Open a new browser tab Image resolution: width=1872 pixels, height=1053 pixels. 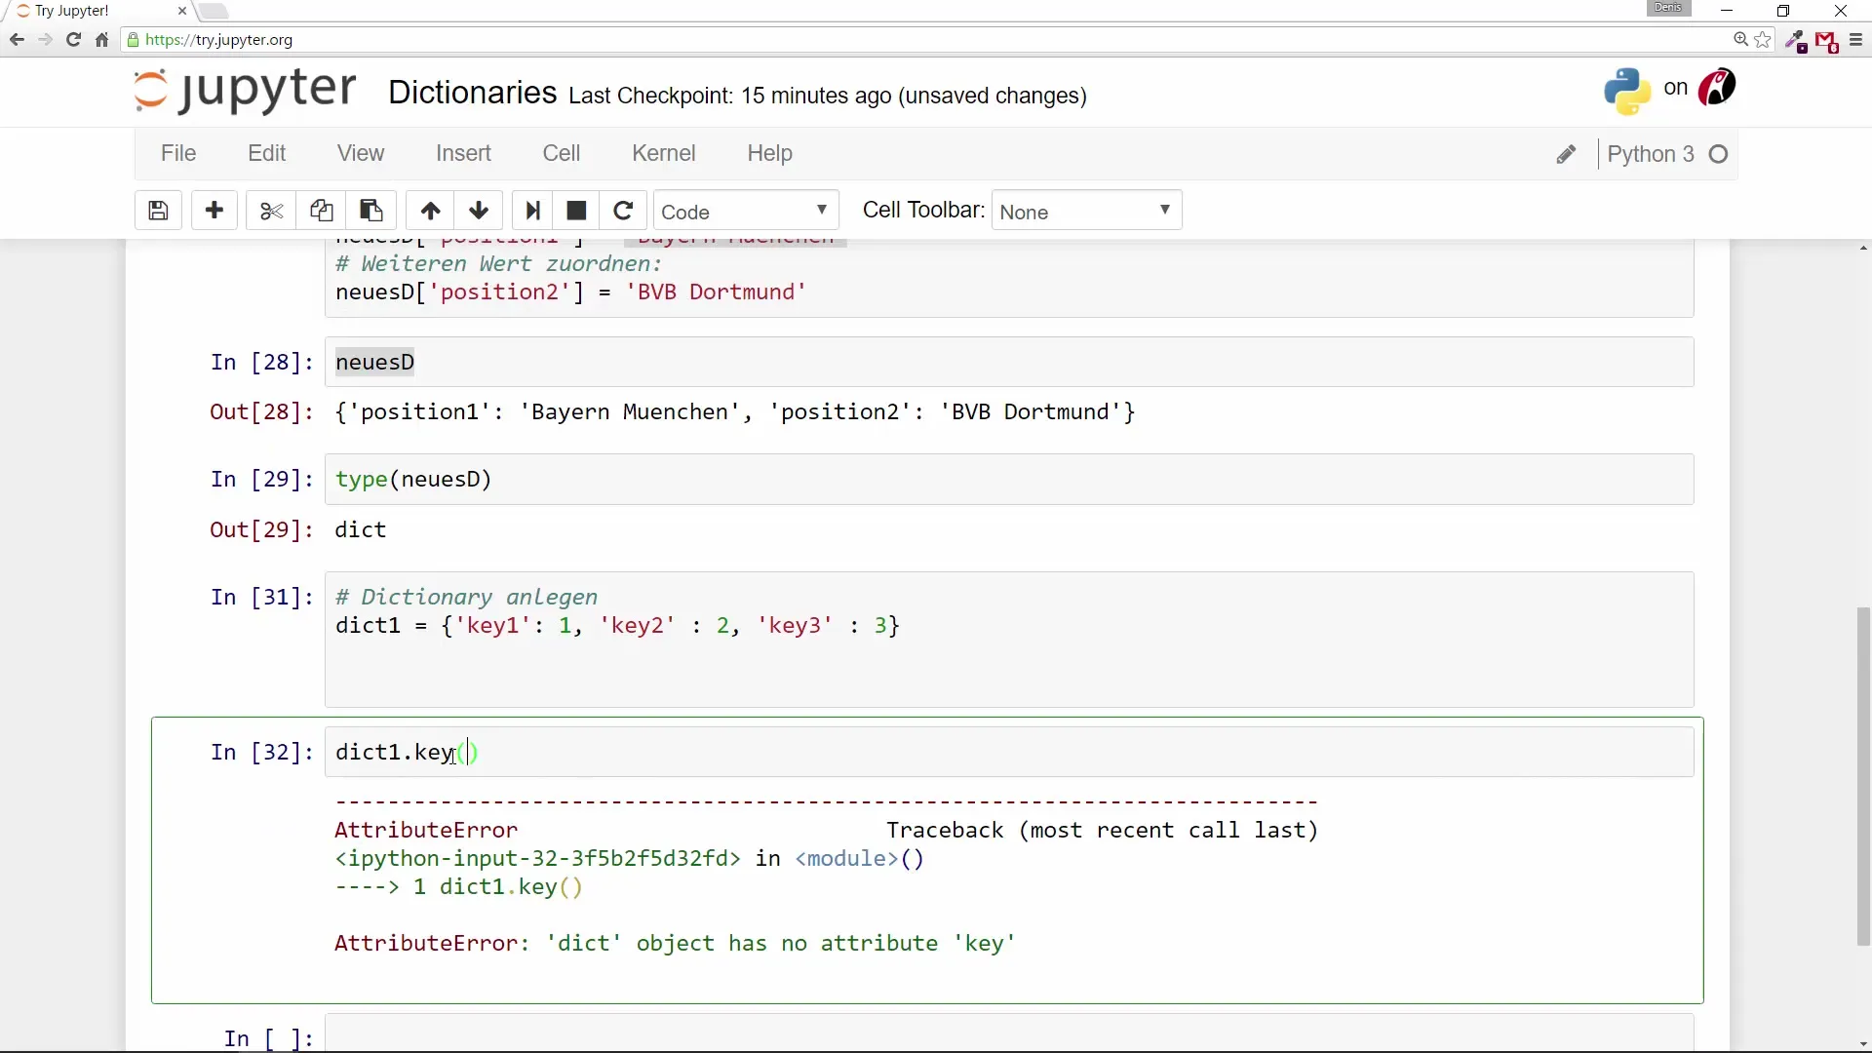[x=214, y=11]
